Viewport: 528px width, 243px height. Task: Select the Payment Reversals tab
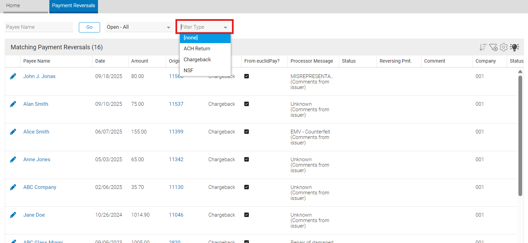tap(74, 6)
